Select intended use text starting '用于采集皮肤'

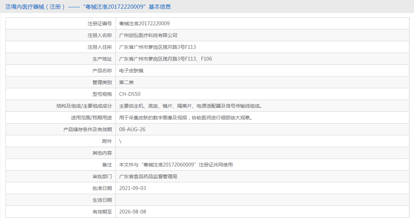[x=187, y=118]
